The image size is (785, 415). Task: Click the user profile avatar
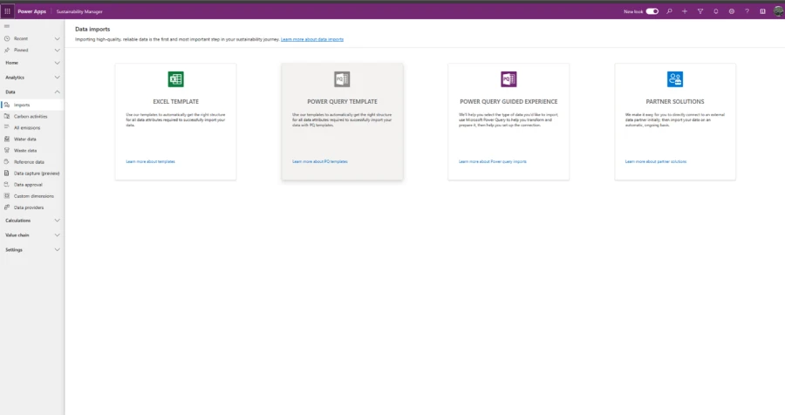point(777,11)
